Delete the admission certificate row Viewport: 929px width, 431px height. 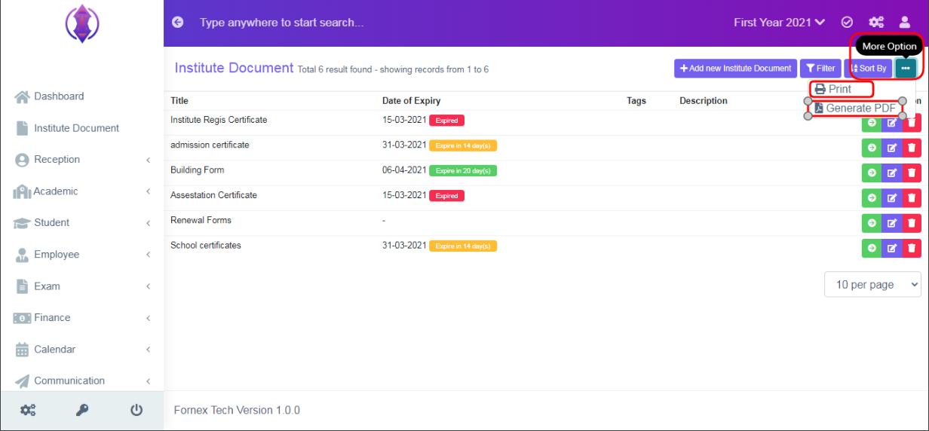[x=912, y=148]
